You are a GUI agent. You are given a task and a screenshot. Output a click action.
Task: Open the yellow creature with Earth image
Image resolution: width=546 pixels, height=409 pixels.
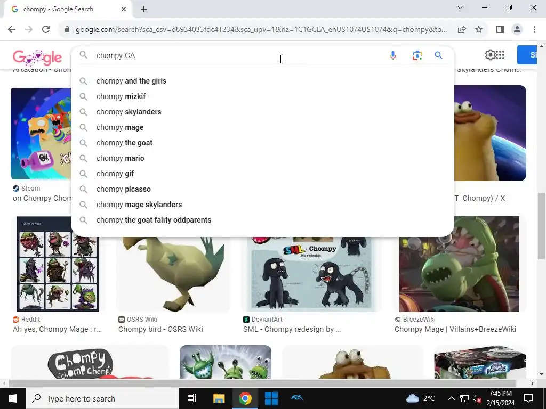click(491, 133)
